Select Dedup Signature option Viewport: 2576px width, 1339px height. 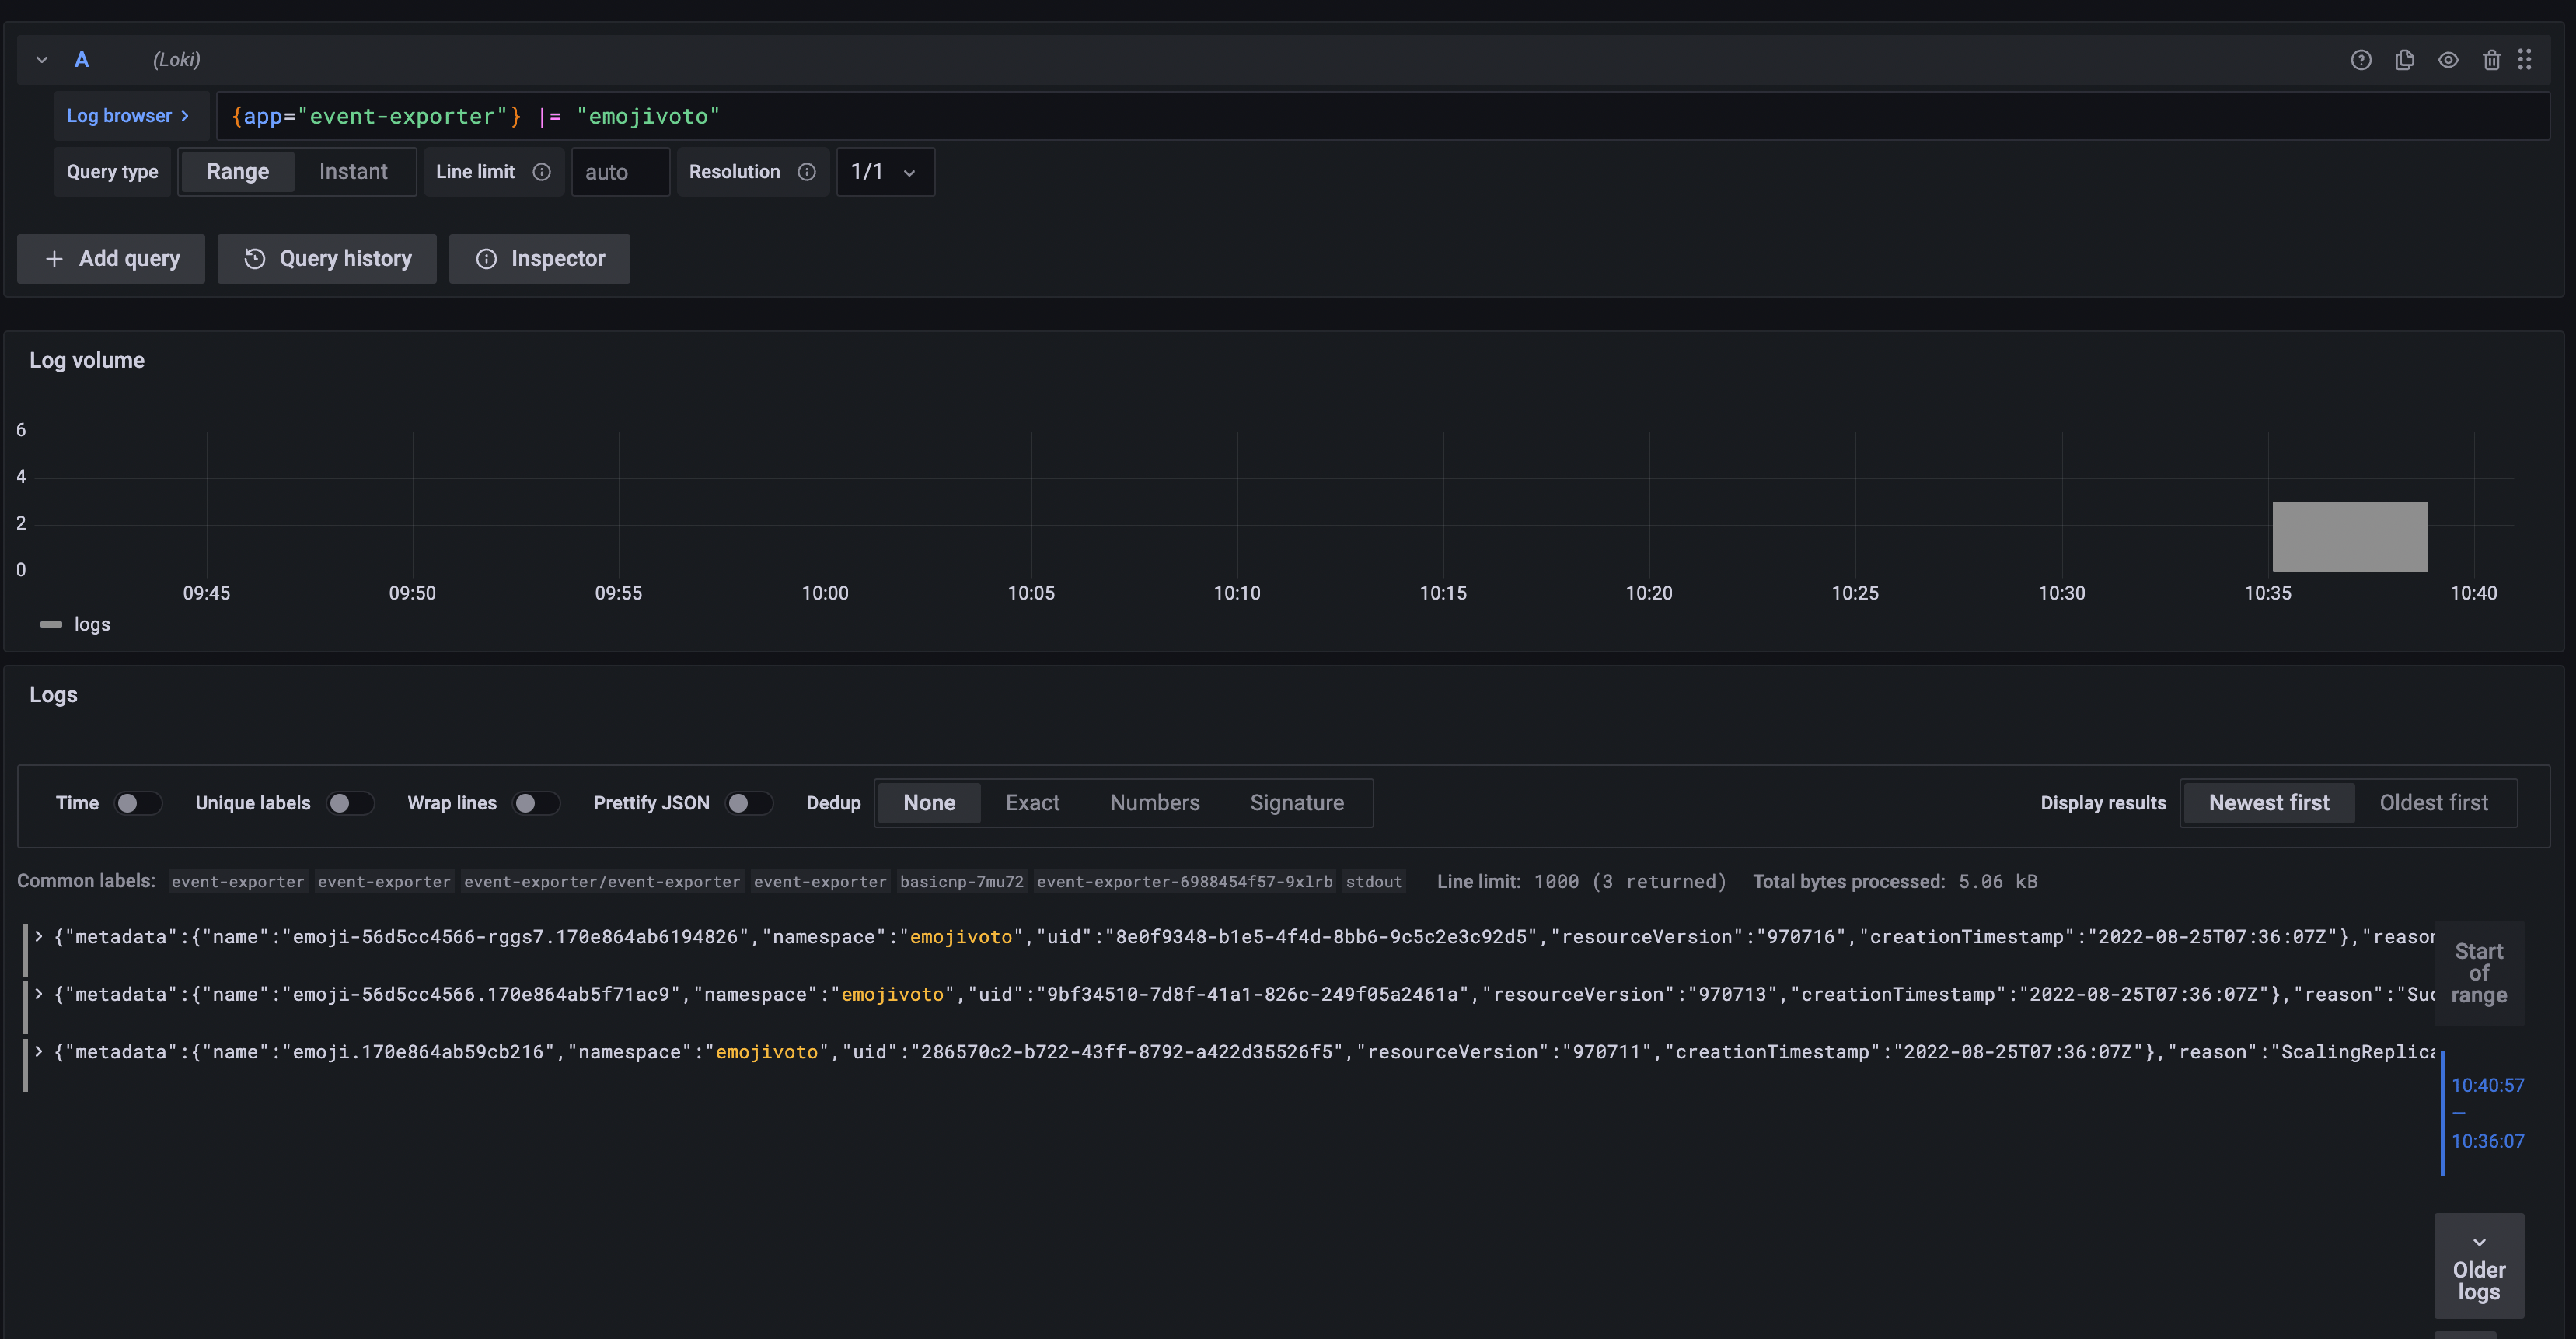click(x=1296, y=803)
